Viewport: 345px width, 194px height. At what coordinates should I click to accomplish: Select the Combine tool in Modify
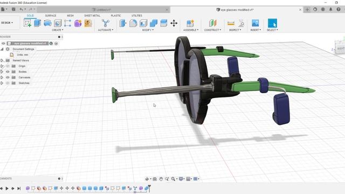[x=154, y=23]
